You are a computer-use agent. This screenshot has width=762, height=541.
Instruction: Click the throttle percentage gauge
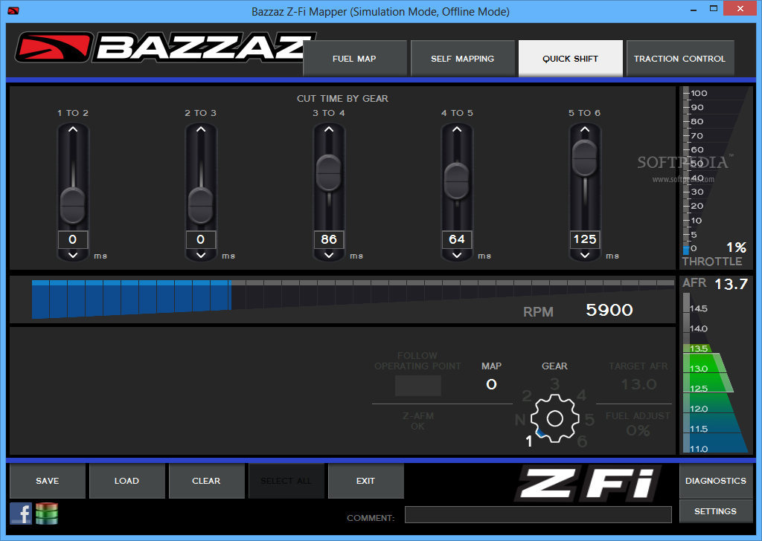tap(715, 171)
